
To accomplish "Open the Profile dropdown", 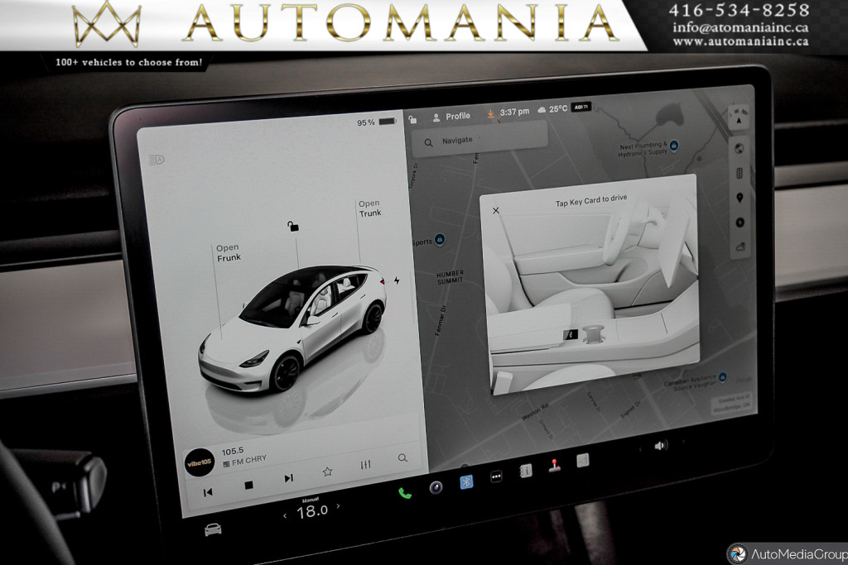I will tap(450, 117).
